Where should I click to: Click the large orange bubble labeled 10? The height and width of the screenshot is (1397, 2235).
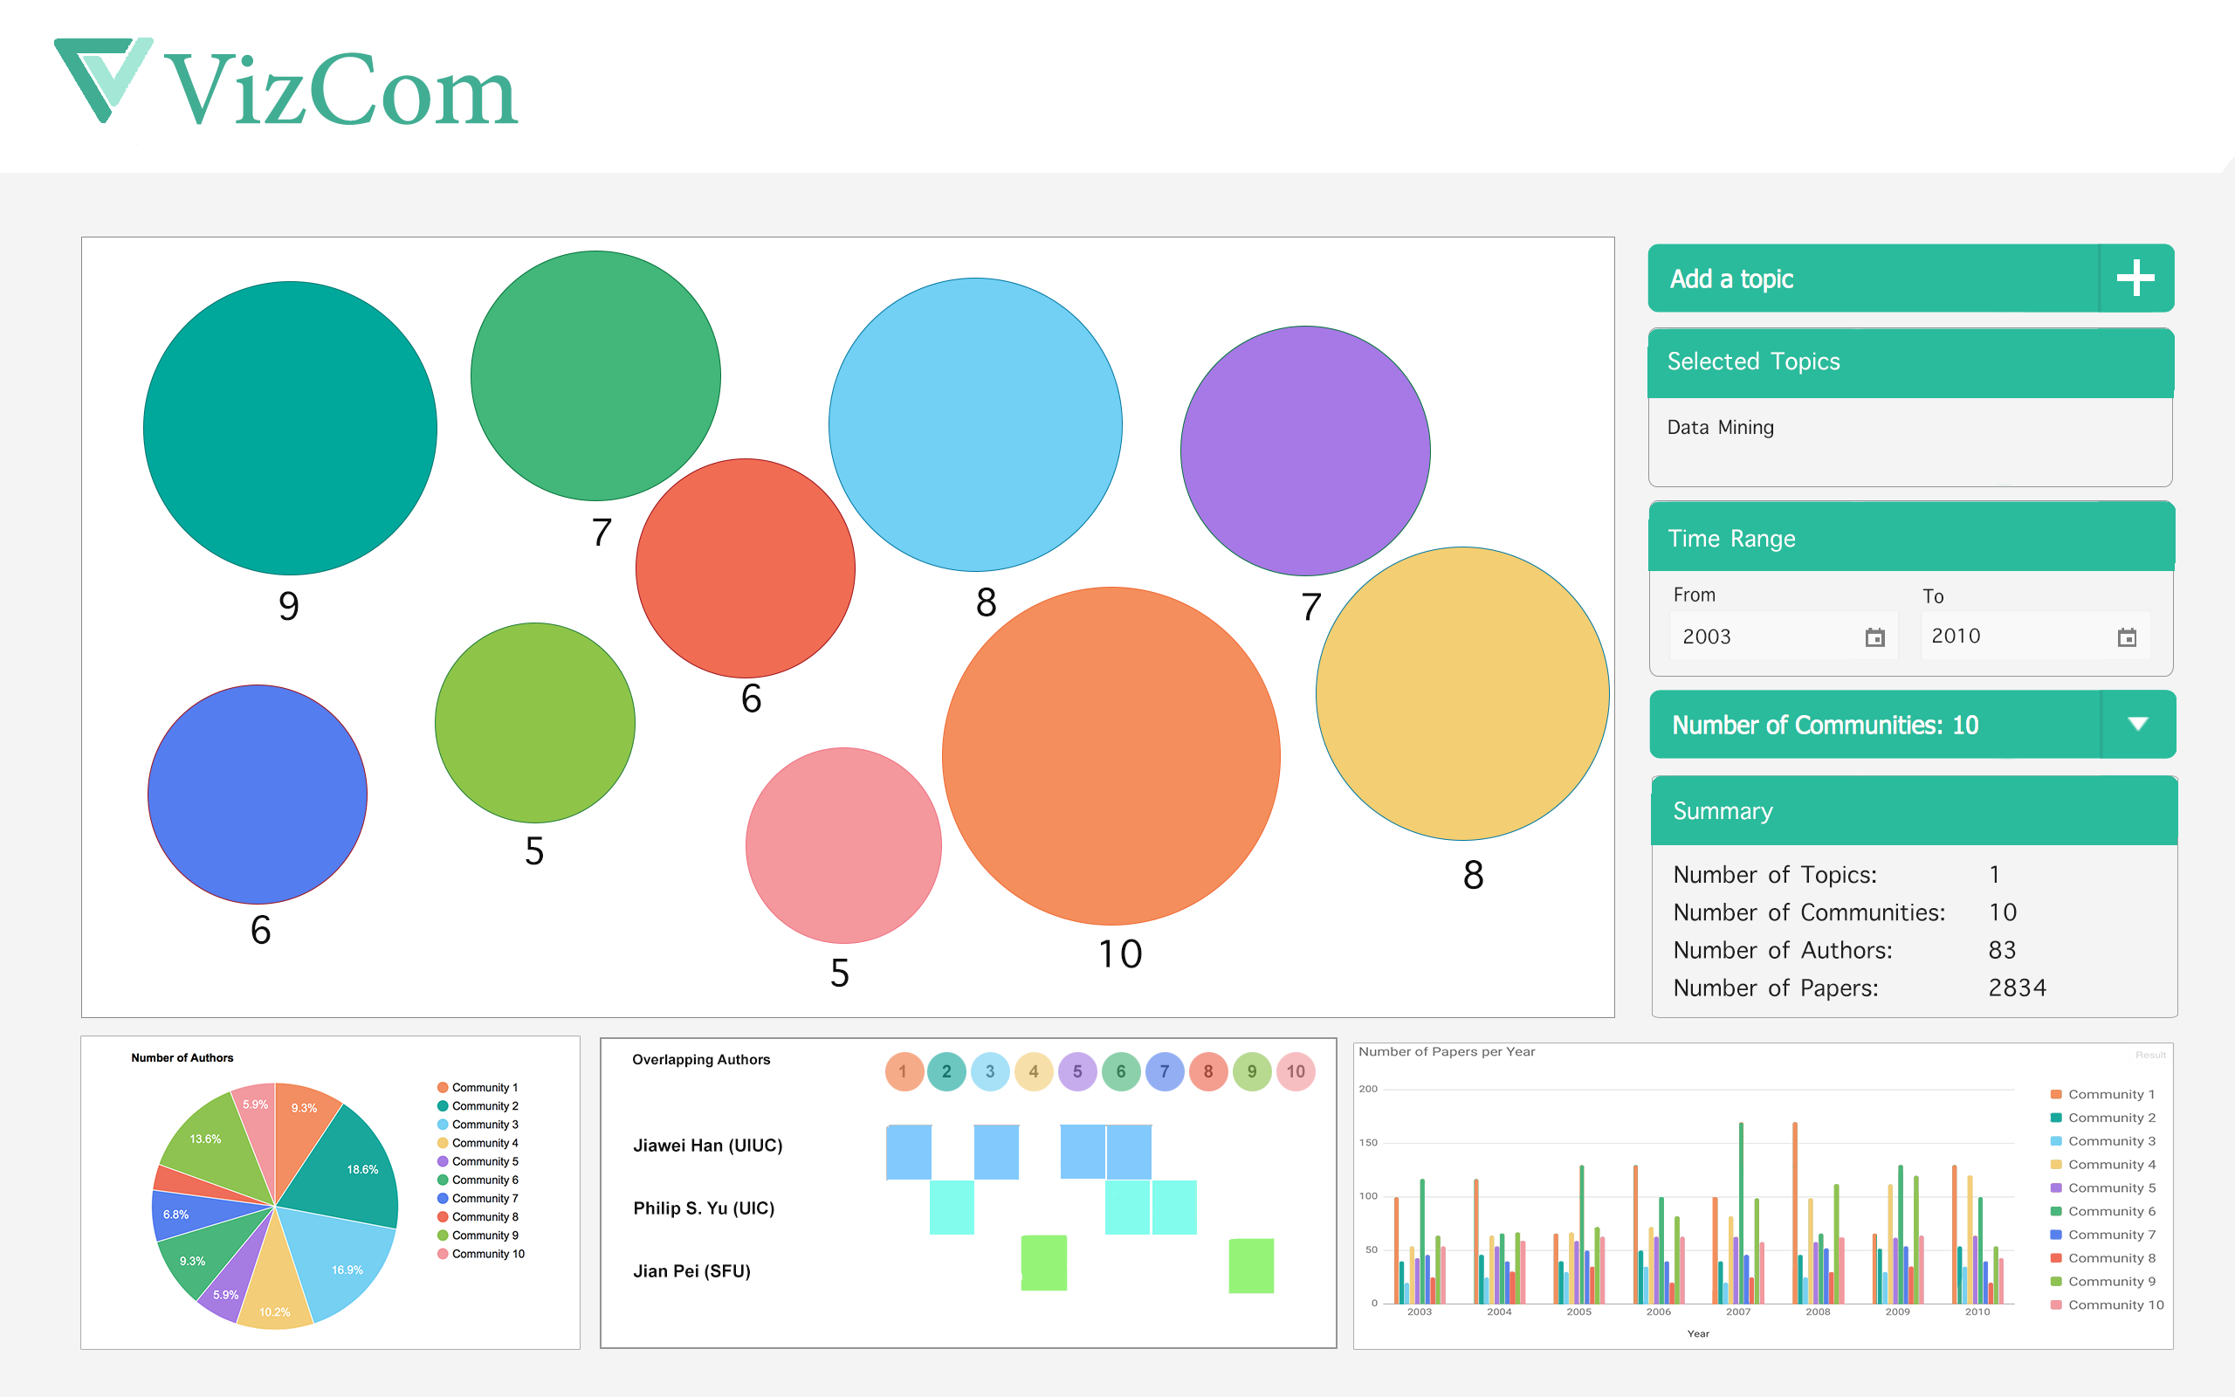point(1111,756)
